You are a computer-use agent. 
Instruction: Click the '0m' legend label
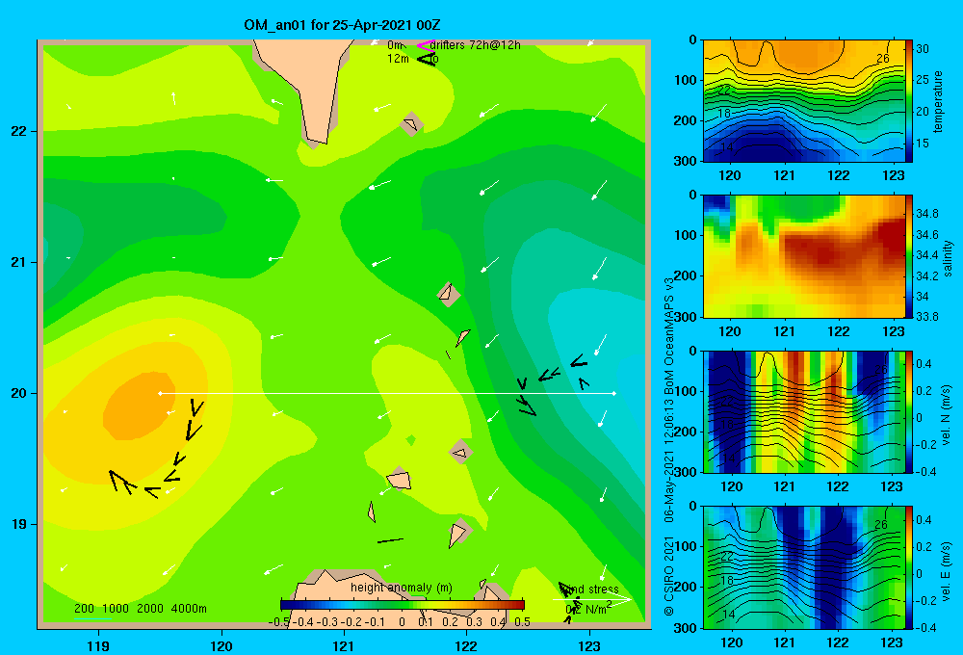[x=394, y=45]
